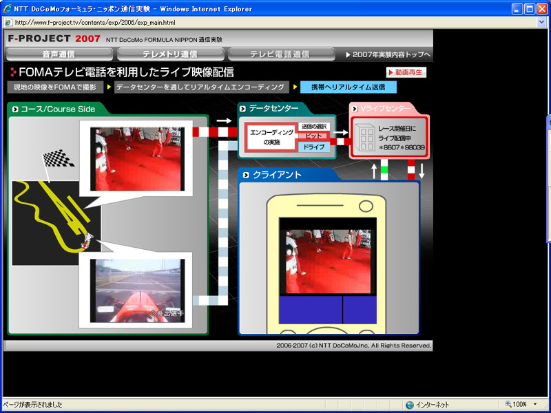Minimize the Internet Explorer window
Screen dimensions: 551x413
[x=517, y=9]
